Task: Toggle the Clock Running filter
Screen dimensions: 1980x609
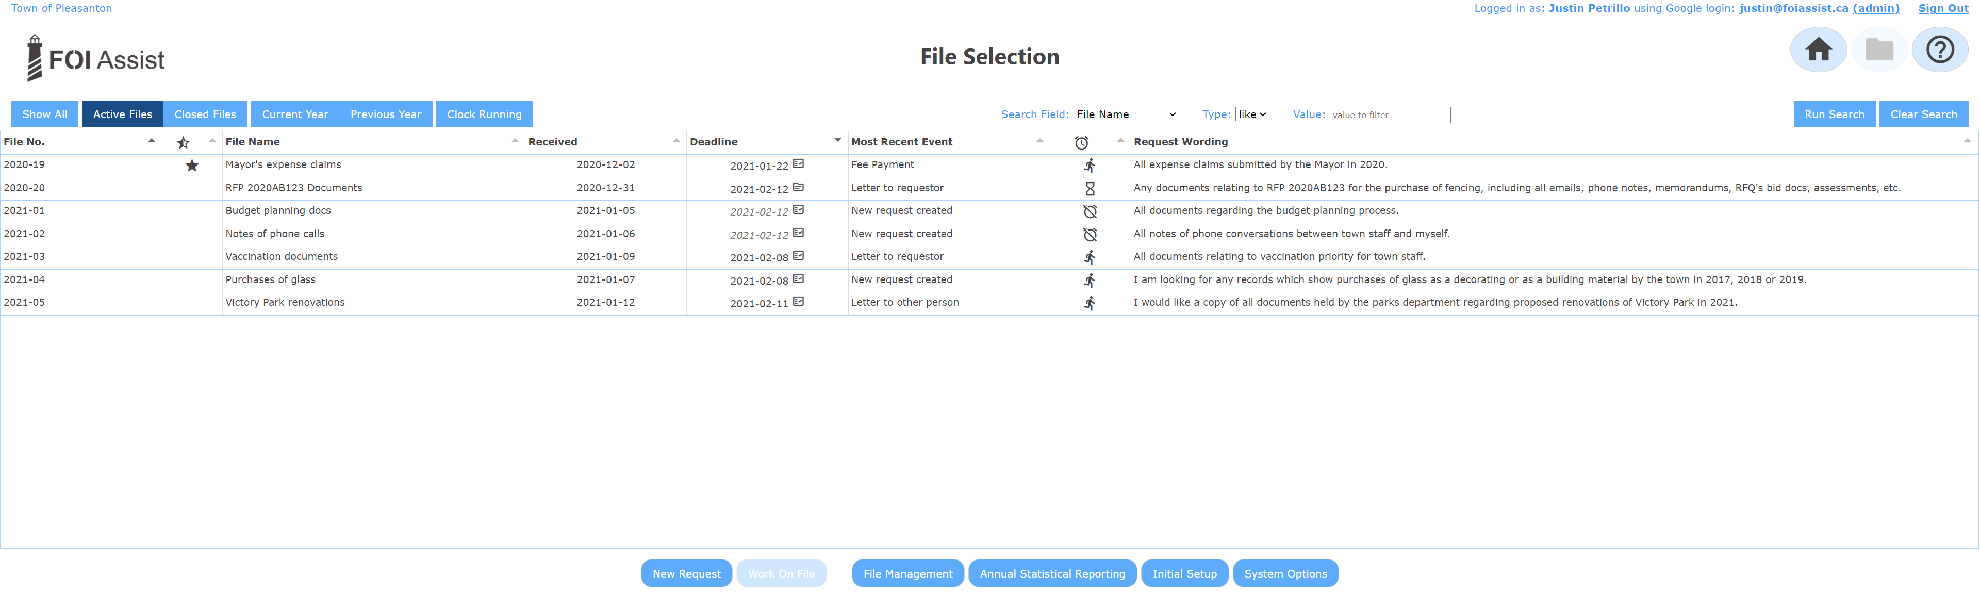Action: tap(484, 114)
